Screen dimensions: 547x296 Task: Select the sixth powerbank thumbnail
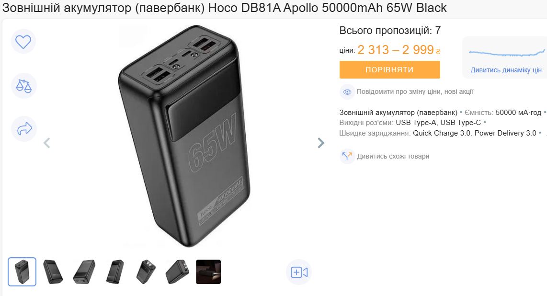pos(177,272)
